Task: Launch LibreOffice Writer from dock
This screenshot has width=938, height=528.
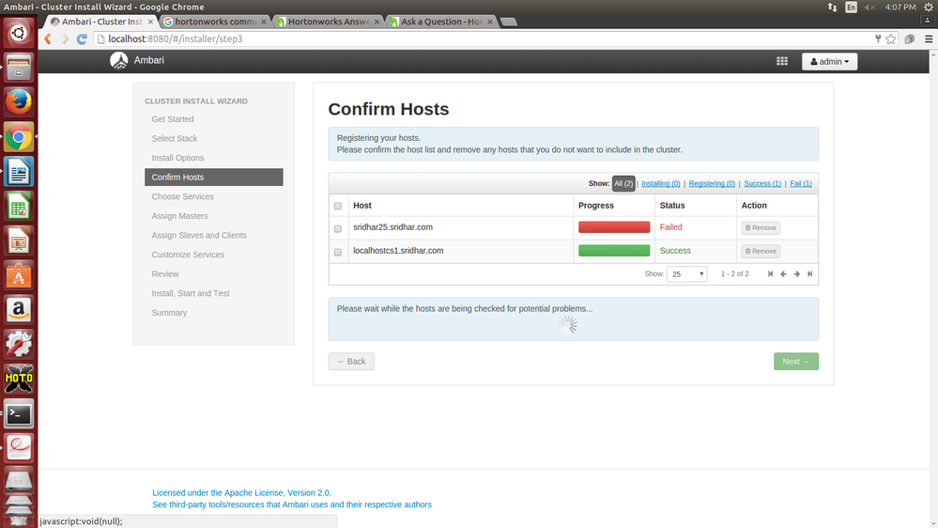Action: (19, 173)
